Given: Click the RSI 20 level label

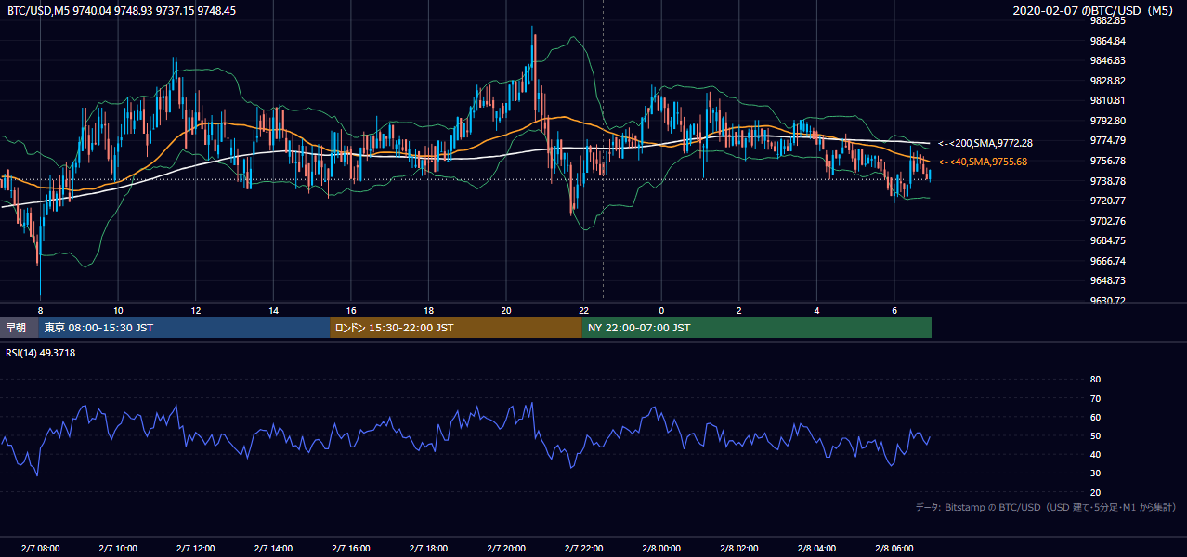Looking at the screenshot, I should point(1095,492).
